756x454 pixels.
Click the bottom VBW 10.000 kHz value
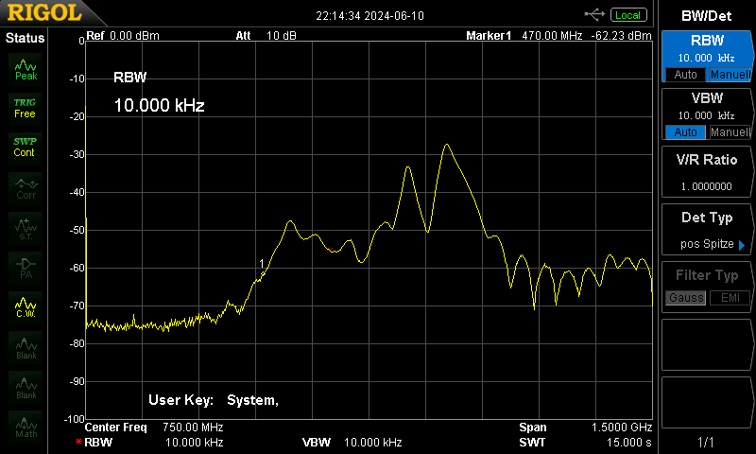click(x=372, y=443)
